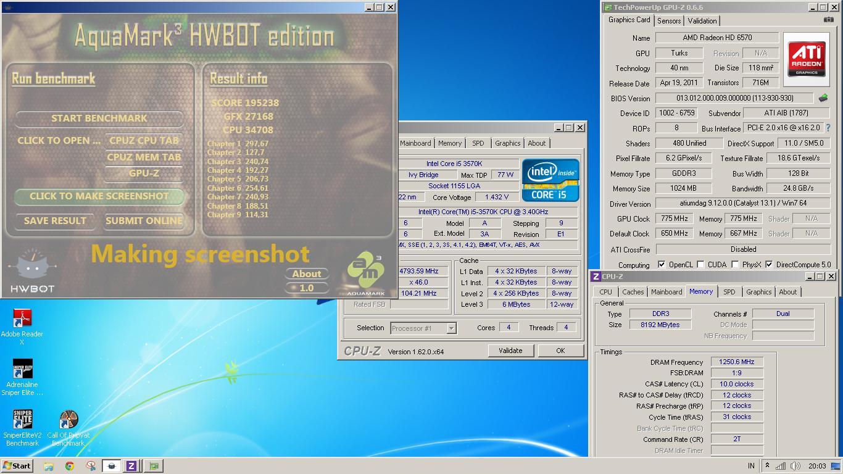The image size is (843, 474).
Task: Click the BIOS save chip icon in GPU-Z
Action: point(823,98)
